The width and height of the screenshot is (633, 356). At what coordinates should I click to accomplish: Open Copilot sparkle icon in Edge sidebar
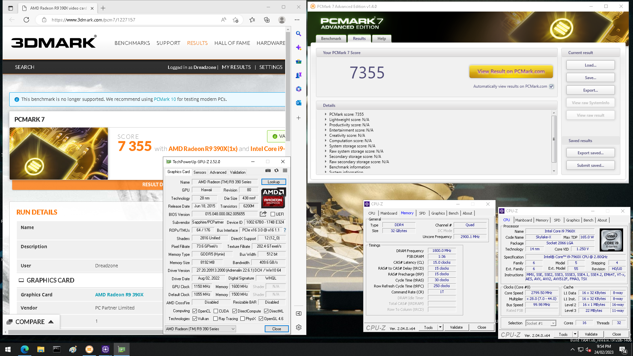click(298, 47)
